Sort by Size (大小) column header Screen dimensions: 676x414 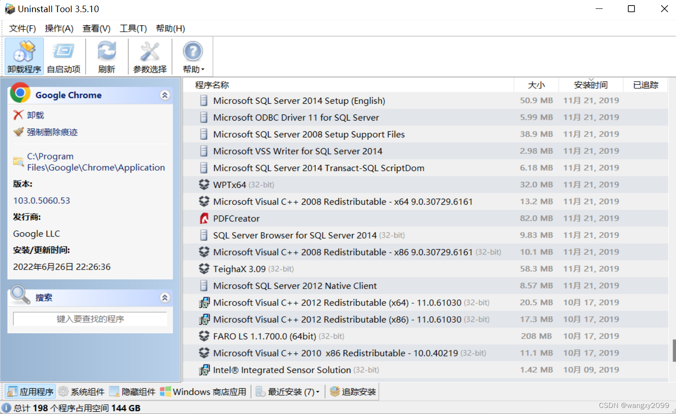(x=536, y=85)
